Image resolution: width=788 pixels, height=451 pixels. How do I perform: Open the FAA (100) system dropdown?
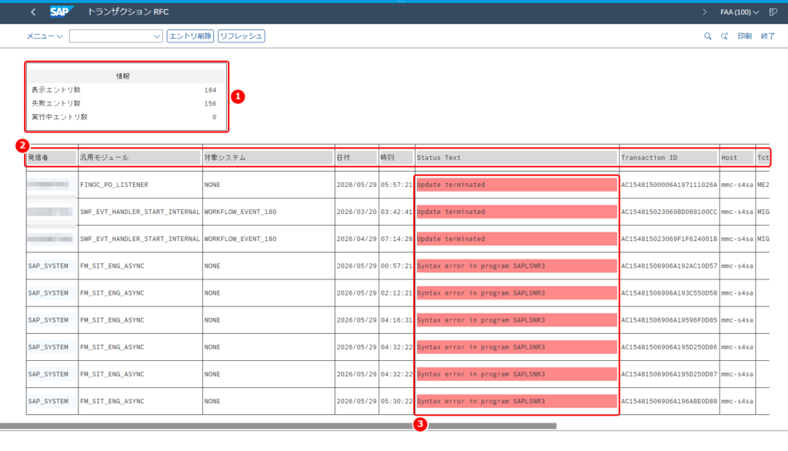tap(740, 12)
